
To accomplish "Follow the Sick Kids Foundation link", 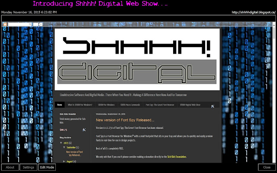I will tap(177, 157).
